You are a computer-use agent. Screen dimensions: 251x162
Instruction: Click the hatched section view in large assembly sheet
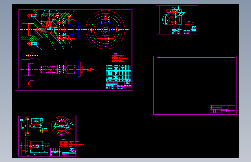(x=50, y=30)
